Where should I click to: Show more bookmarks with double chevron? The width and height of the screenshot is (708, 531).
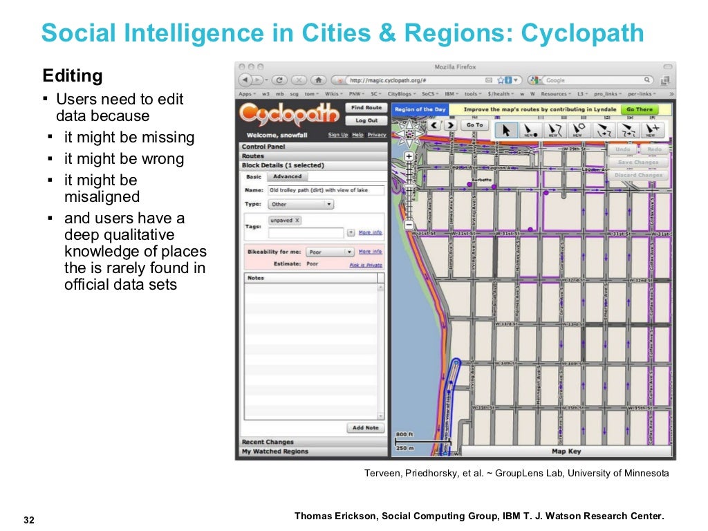coord(671,94)
